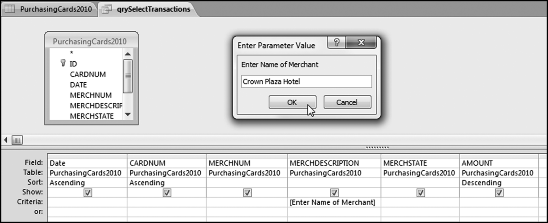Click the query icon on qrySelectTransactions tab
The width and height of the screenshot is (548, 223).
[107, 9]
